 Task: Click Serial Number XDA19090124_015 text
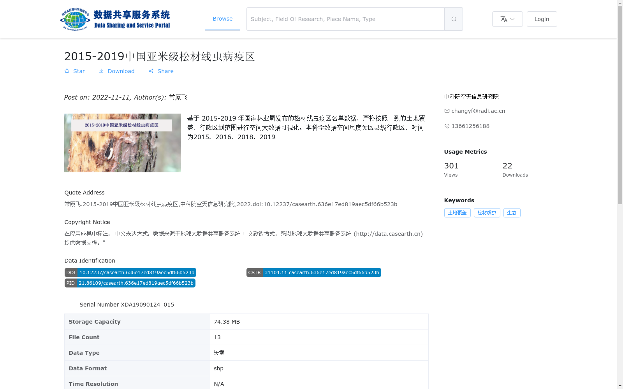(x=127, y=305)
